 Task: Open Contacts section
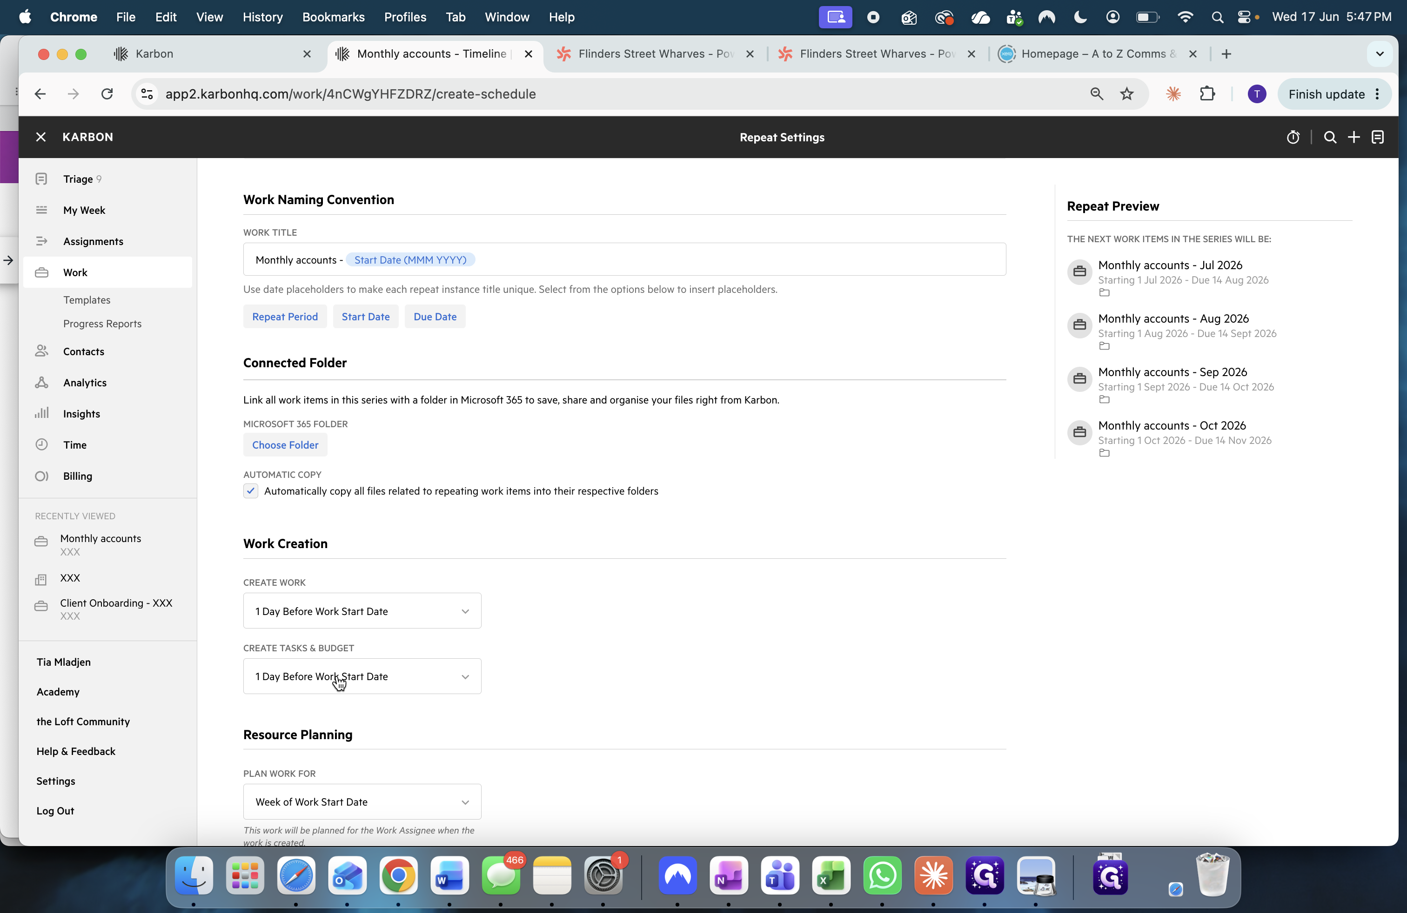click(107, 351)
